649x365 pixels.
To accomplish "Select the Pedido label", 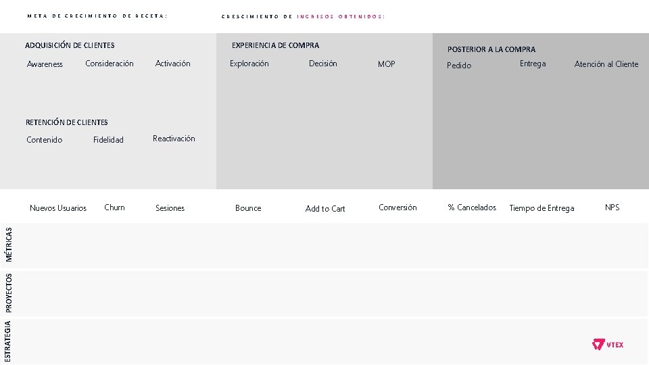I will pyautogui.click(x=459, y=66).
